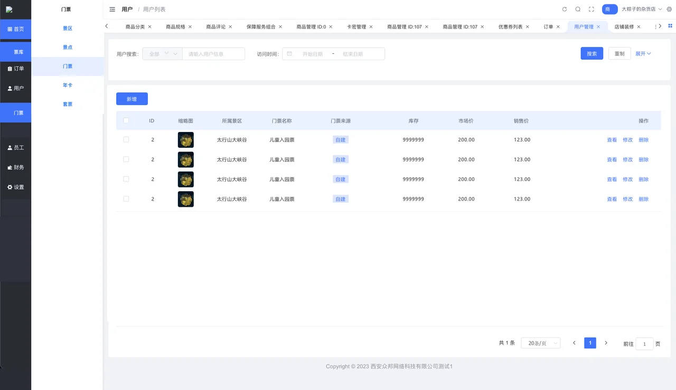676x390 pixels.
Task: Open settings gear icon at top right
Action: (x=669, y=9)
